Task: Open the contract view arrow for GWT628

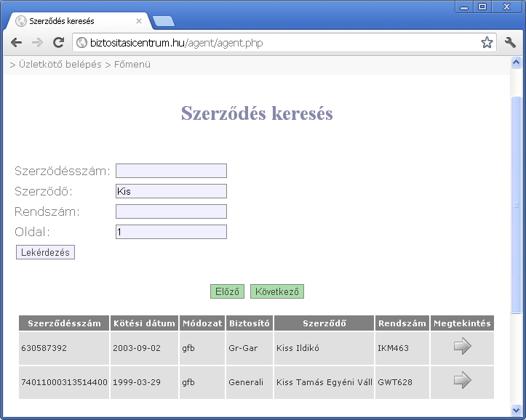Action: [x=462, y=381]
